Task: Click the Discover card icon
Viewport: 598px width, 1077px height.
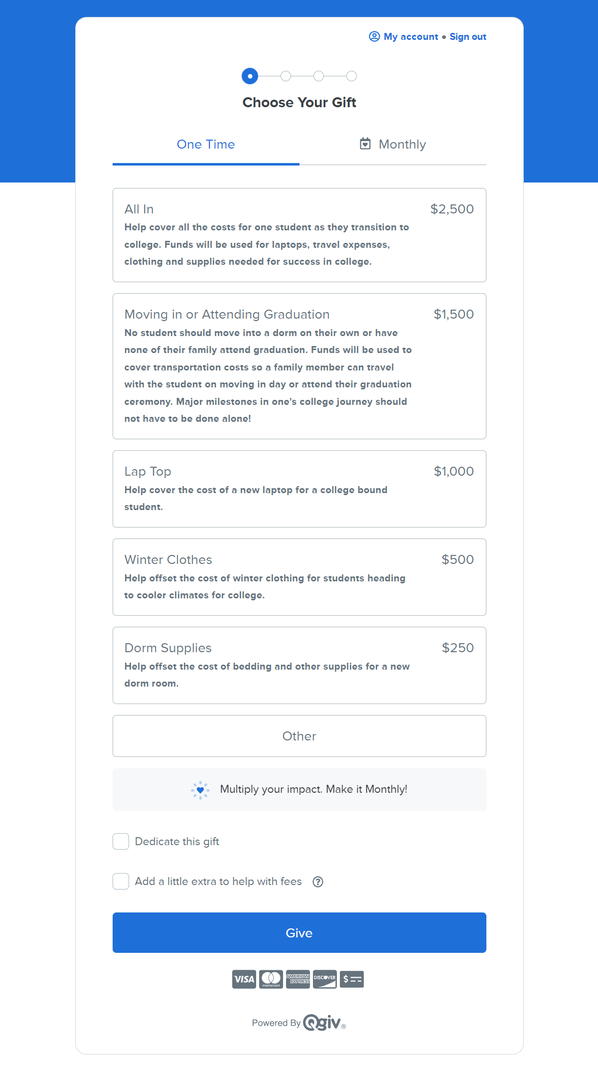Action: pyautogui.click(x=325, y=979)
